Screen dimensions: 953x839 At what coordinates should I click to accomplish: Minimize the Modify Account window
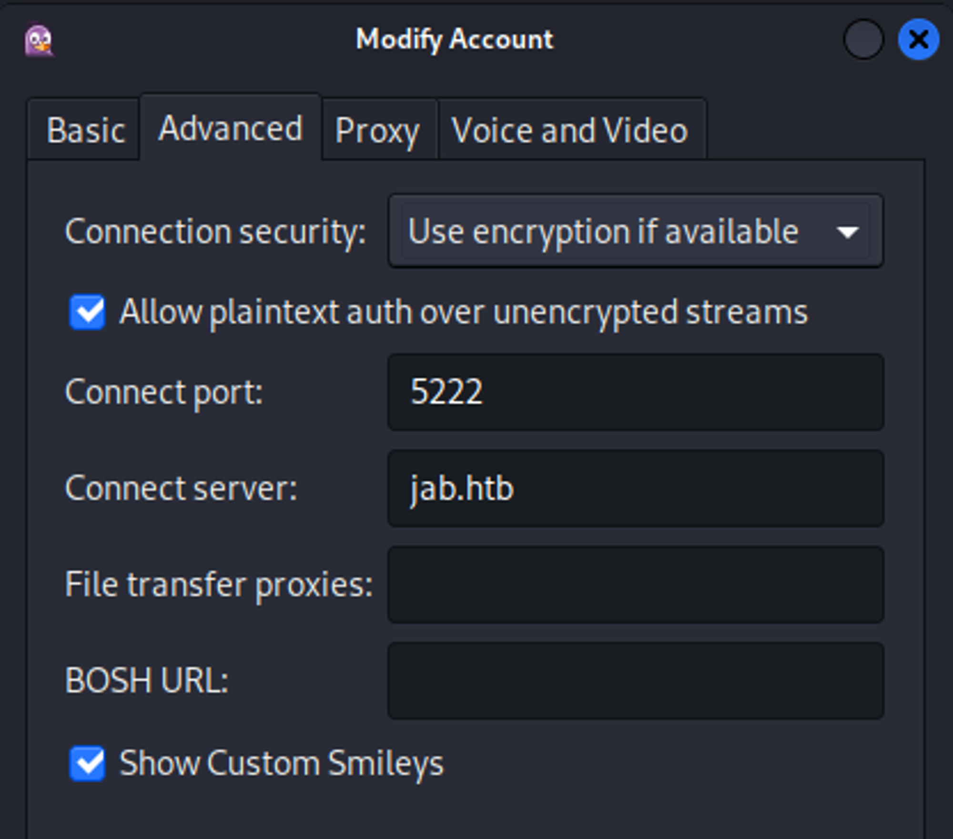(863, 40)
